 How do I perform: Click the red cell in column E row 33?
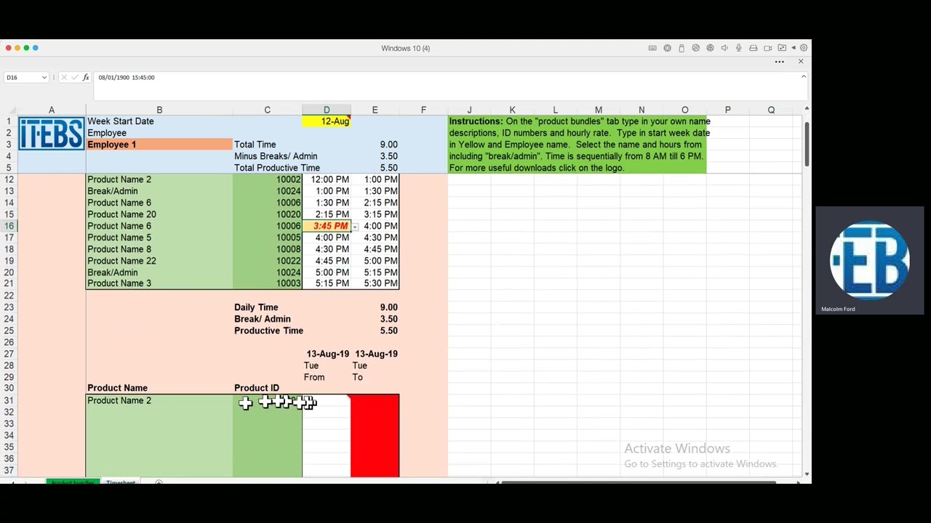[x=375, y=423]
